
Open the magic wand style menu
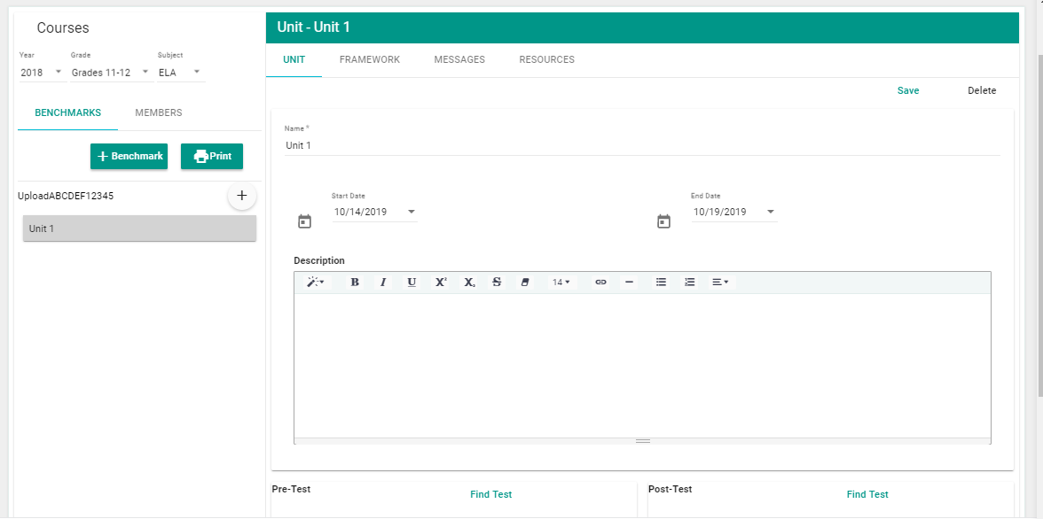pyautogui.click(x=315, y=283)
